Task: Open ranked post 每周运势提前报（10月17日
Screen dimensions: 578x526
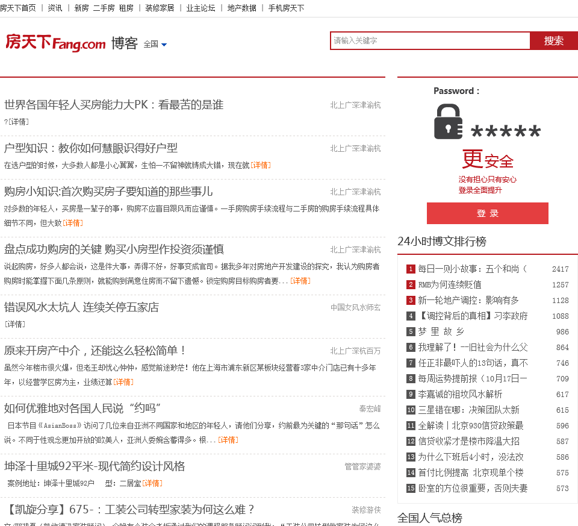Action: coord(473,378)
